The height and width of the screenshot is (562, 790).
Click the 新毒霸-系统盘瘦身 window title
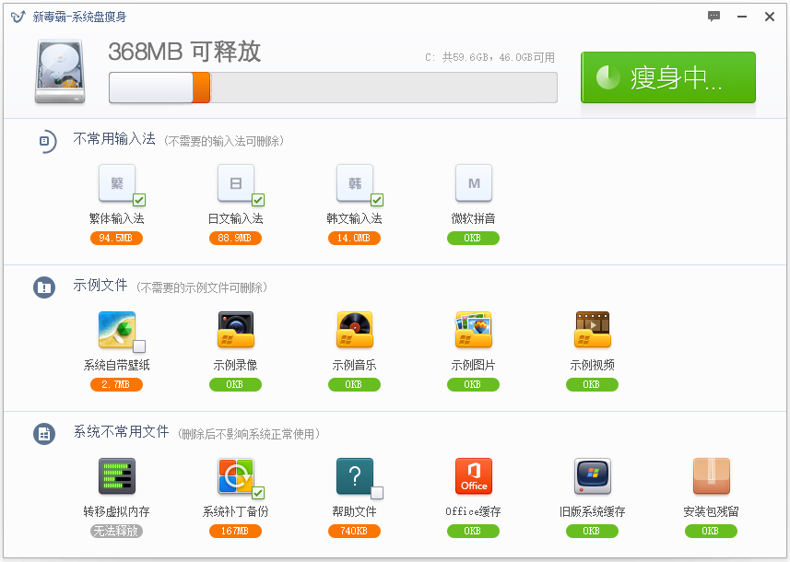tap(79, 17)
